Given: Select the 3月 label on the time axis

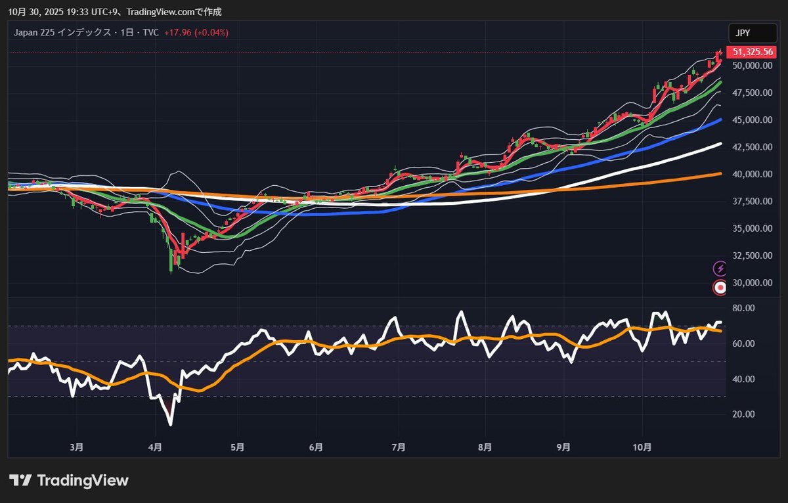Looking at the screenshot, I should click(76, 448).
